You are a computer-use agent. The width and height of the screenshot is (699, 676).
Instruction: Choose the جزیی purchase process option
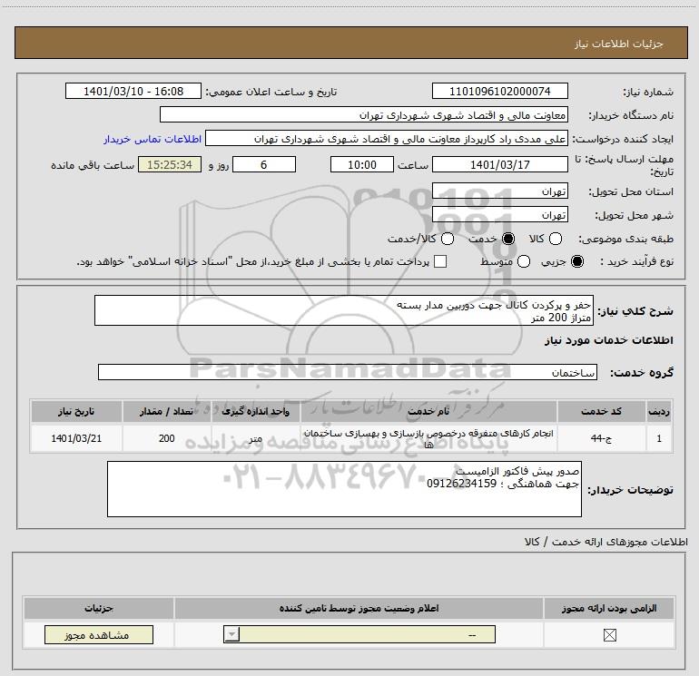(x=576, y=261)
